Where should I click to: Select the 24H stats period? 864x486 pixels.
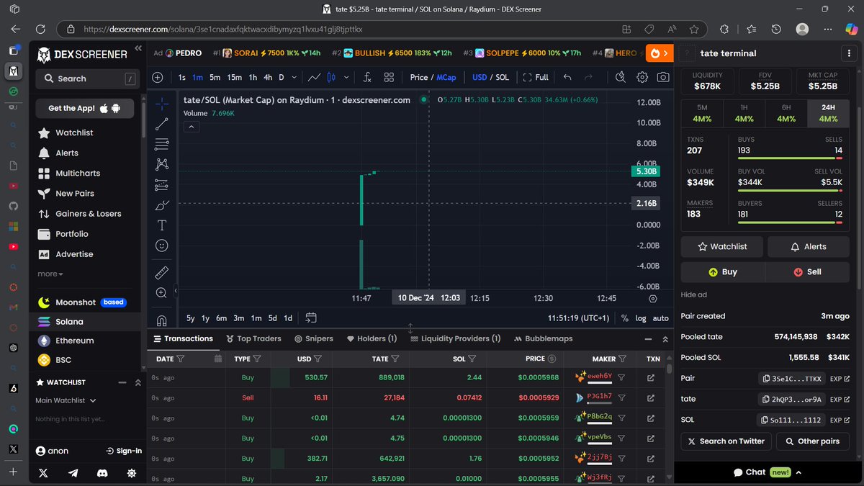point(828,114)
